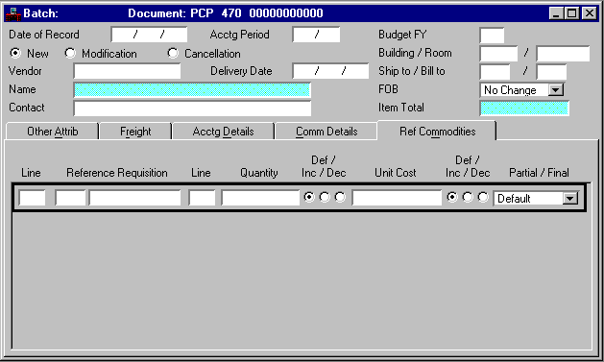
Task: Close the PCP document window
Action: coord(590,13)
